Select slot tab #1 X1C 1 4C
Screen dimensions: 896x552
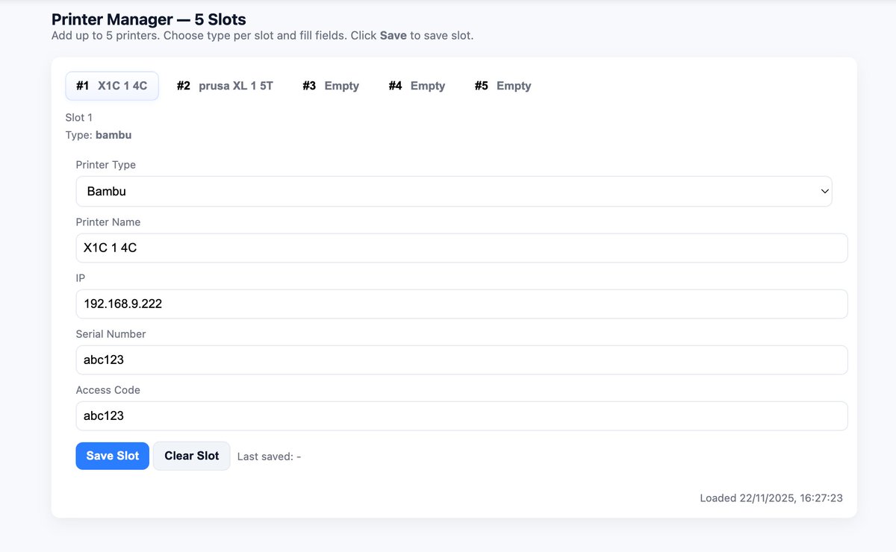pyautogui.click(x=112, y=86)
